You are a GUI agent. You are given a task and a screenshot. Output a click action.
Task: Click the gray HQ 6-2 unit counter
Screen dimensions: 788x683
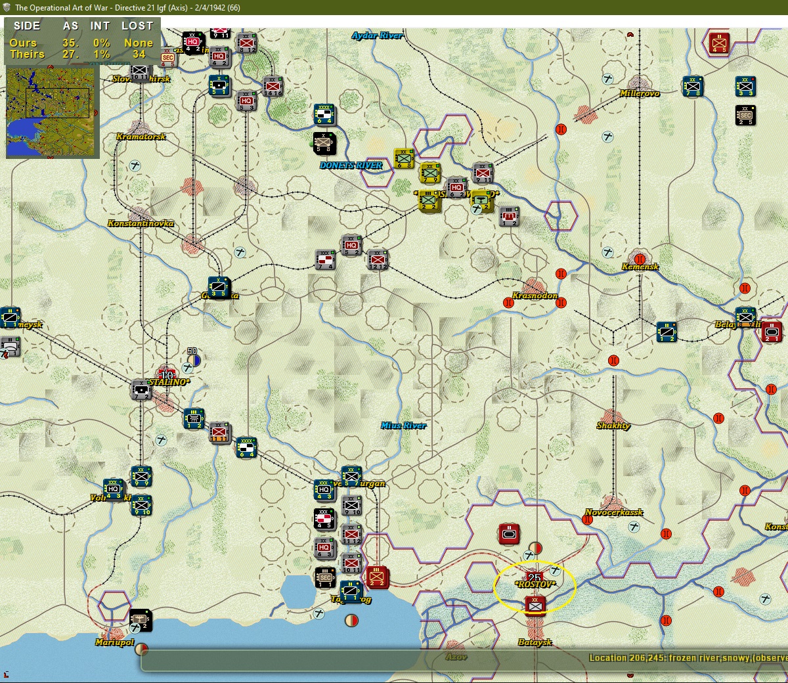pos(456,187)
